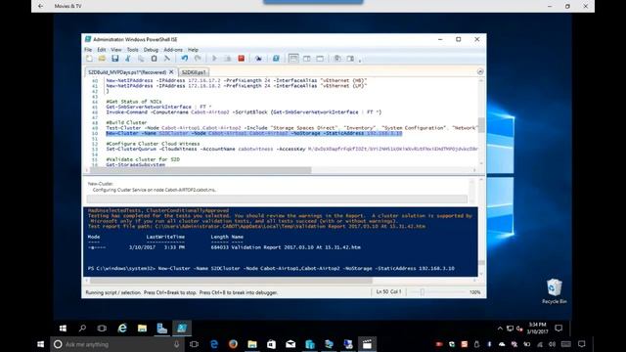This screenshot has width=626, height=352.
Task: Click the Paste clipboard icon
Action: tap(155, 59)
